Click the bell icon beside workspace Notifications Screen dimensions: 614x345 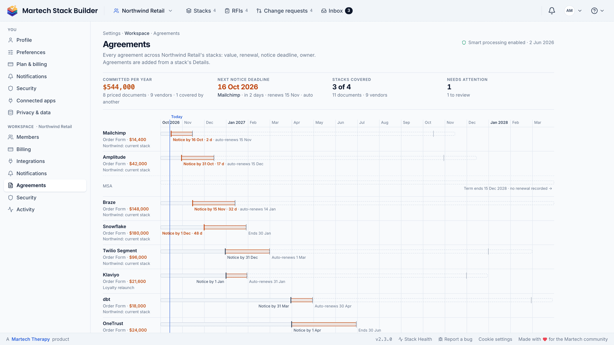(x=10, y=173)
